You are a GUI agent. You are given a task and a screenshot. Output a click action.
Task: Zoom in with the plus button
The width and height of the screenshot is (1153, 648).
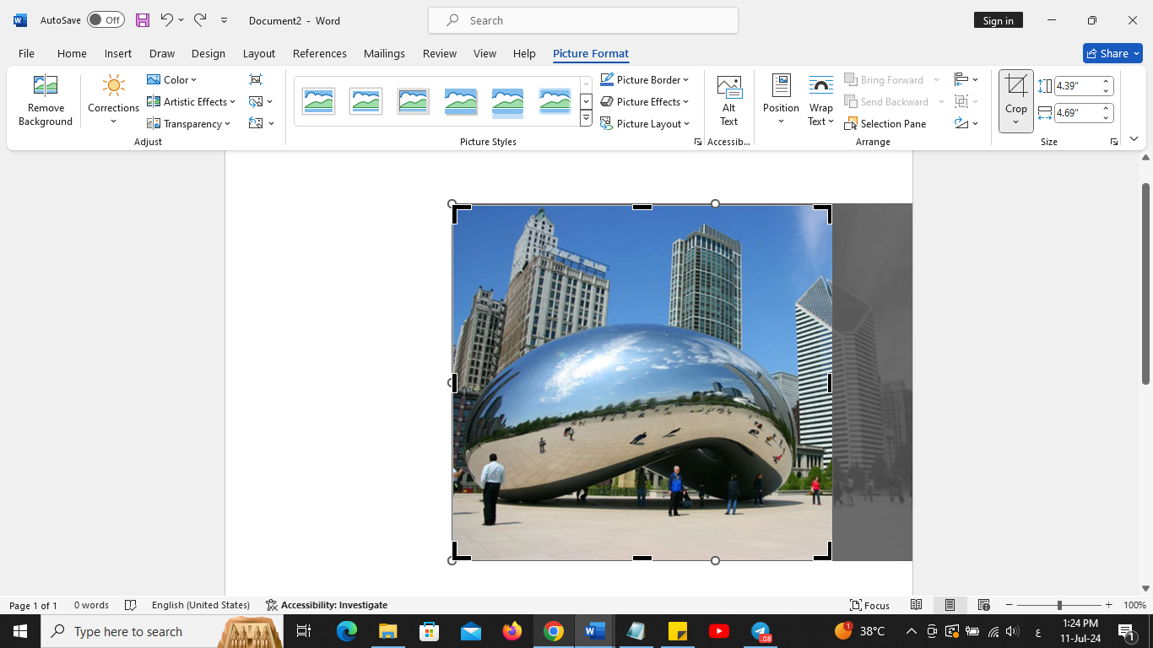[x=1108, y=605]
